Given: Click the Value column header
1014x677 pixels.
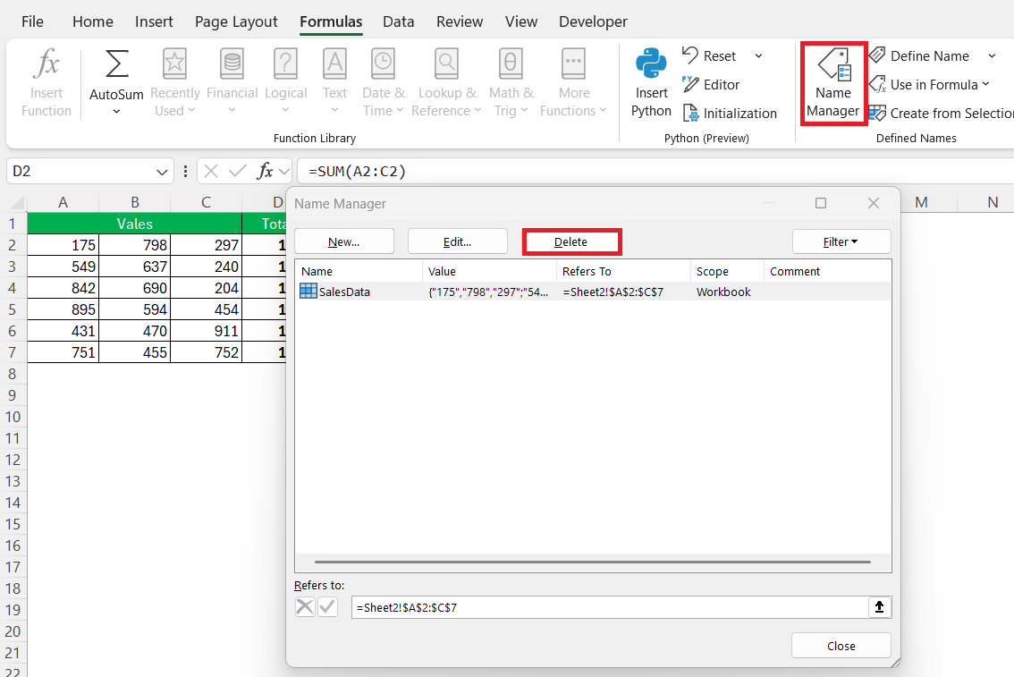Looking at the screenshot, I should (x=489, y=272).
